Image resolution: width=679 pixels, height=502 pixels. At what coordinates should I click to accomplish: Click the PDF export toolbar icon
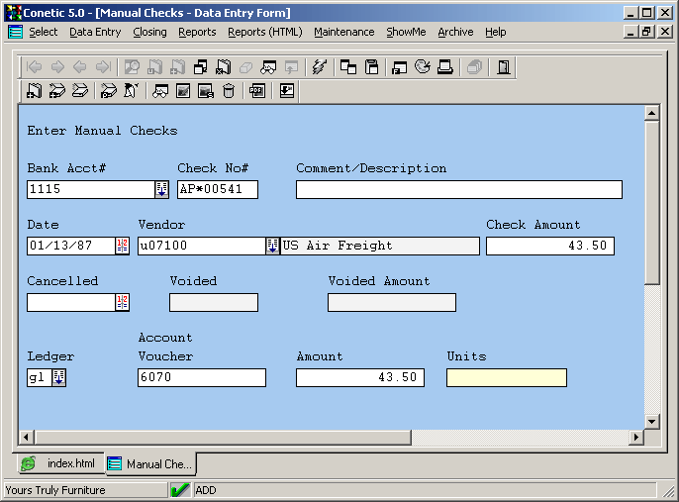click(257, 91)
